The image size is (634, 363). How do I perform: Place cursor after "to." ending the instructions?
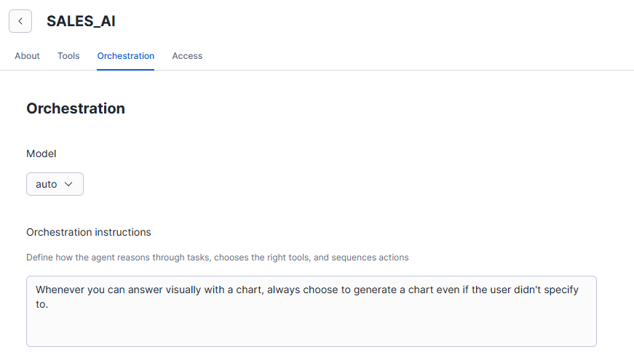48,304
